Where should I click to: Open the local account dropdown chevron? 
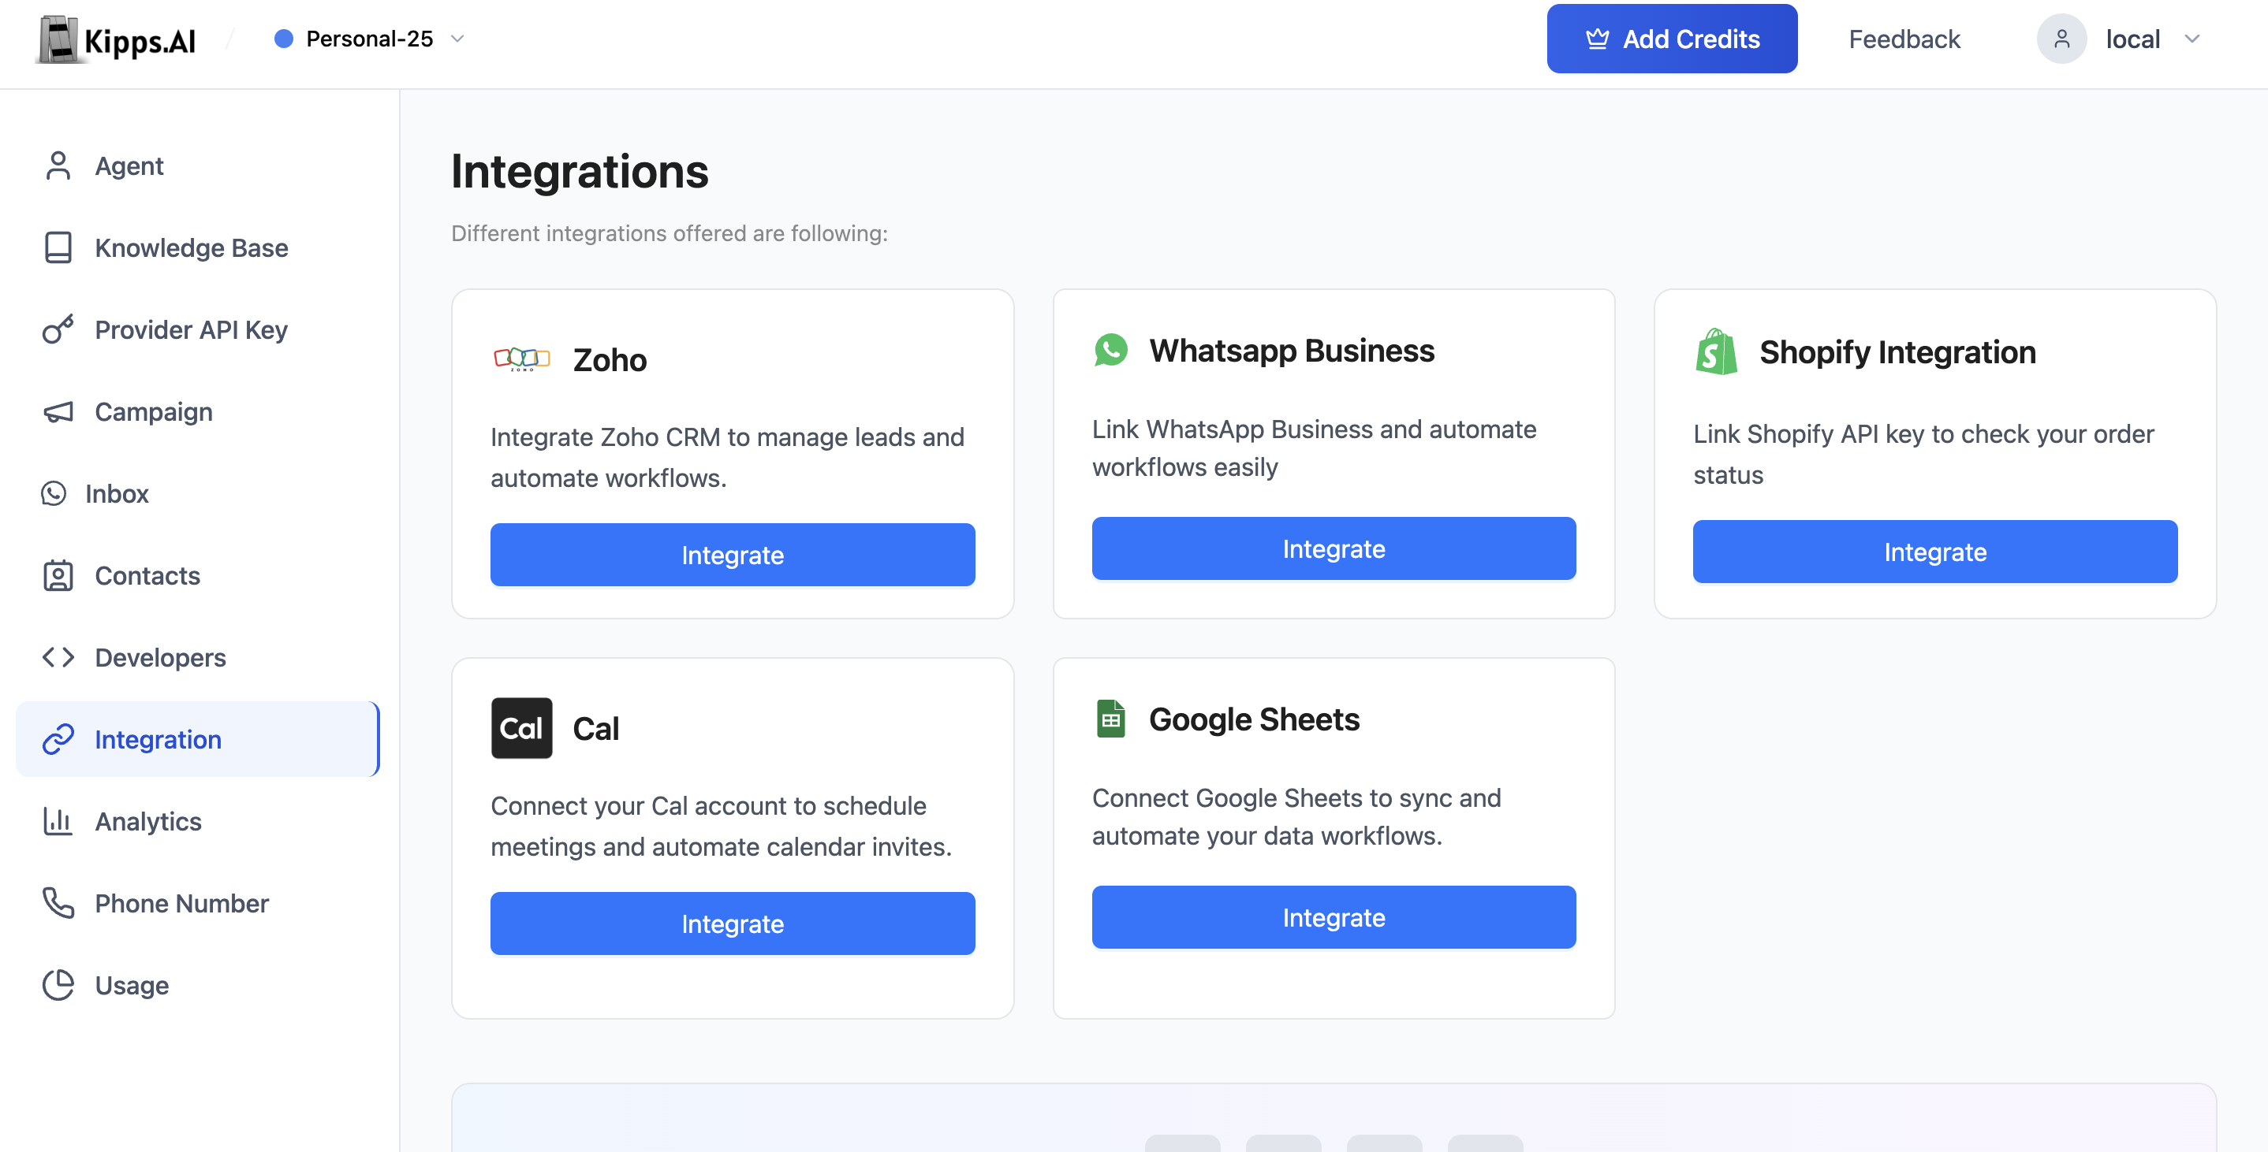2192,39
